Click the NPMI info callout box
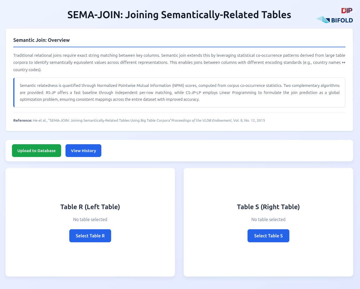Viewport: 360px width, 289px height. pyautogui.click(x=179, y=92)
